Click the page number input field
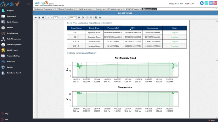Screen dimensions: 218x122 click(x=56, y=18)
